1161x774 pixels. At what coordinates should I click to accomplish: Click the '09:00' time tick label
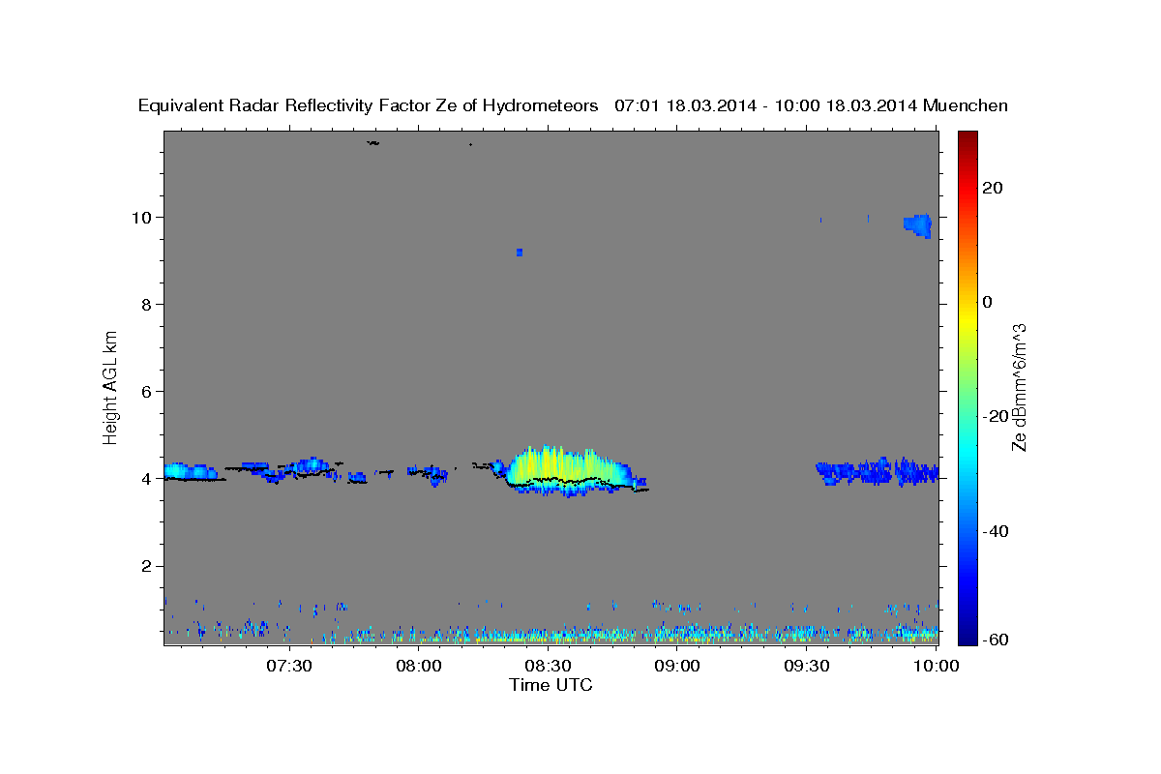click(677, 666)
